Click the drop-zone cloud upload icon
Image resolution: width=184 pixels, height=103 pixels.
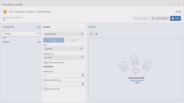[136, 71]
